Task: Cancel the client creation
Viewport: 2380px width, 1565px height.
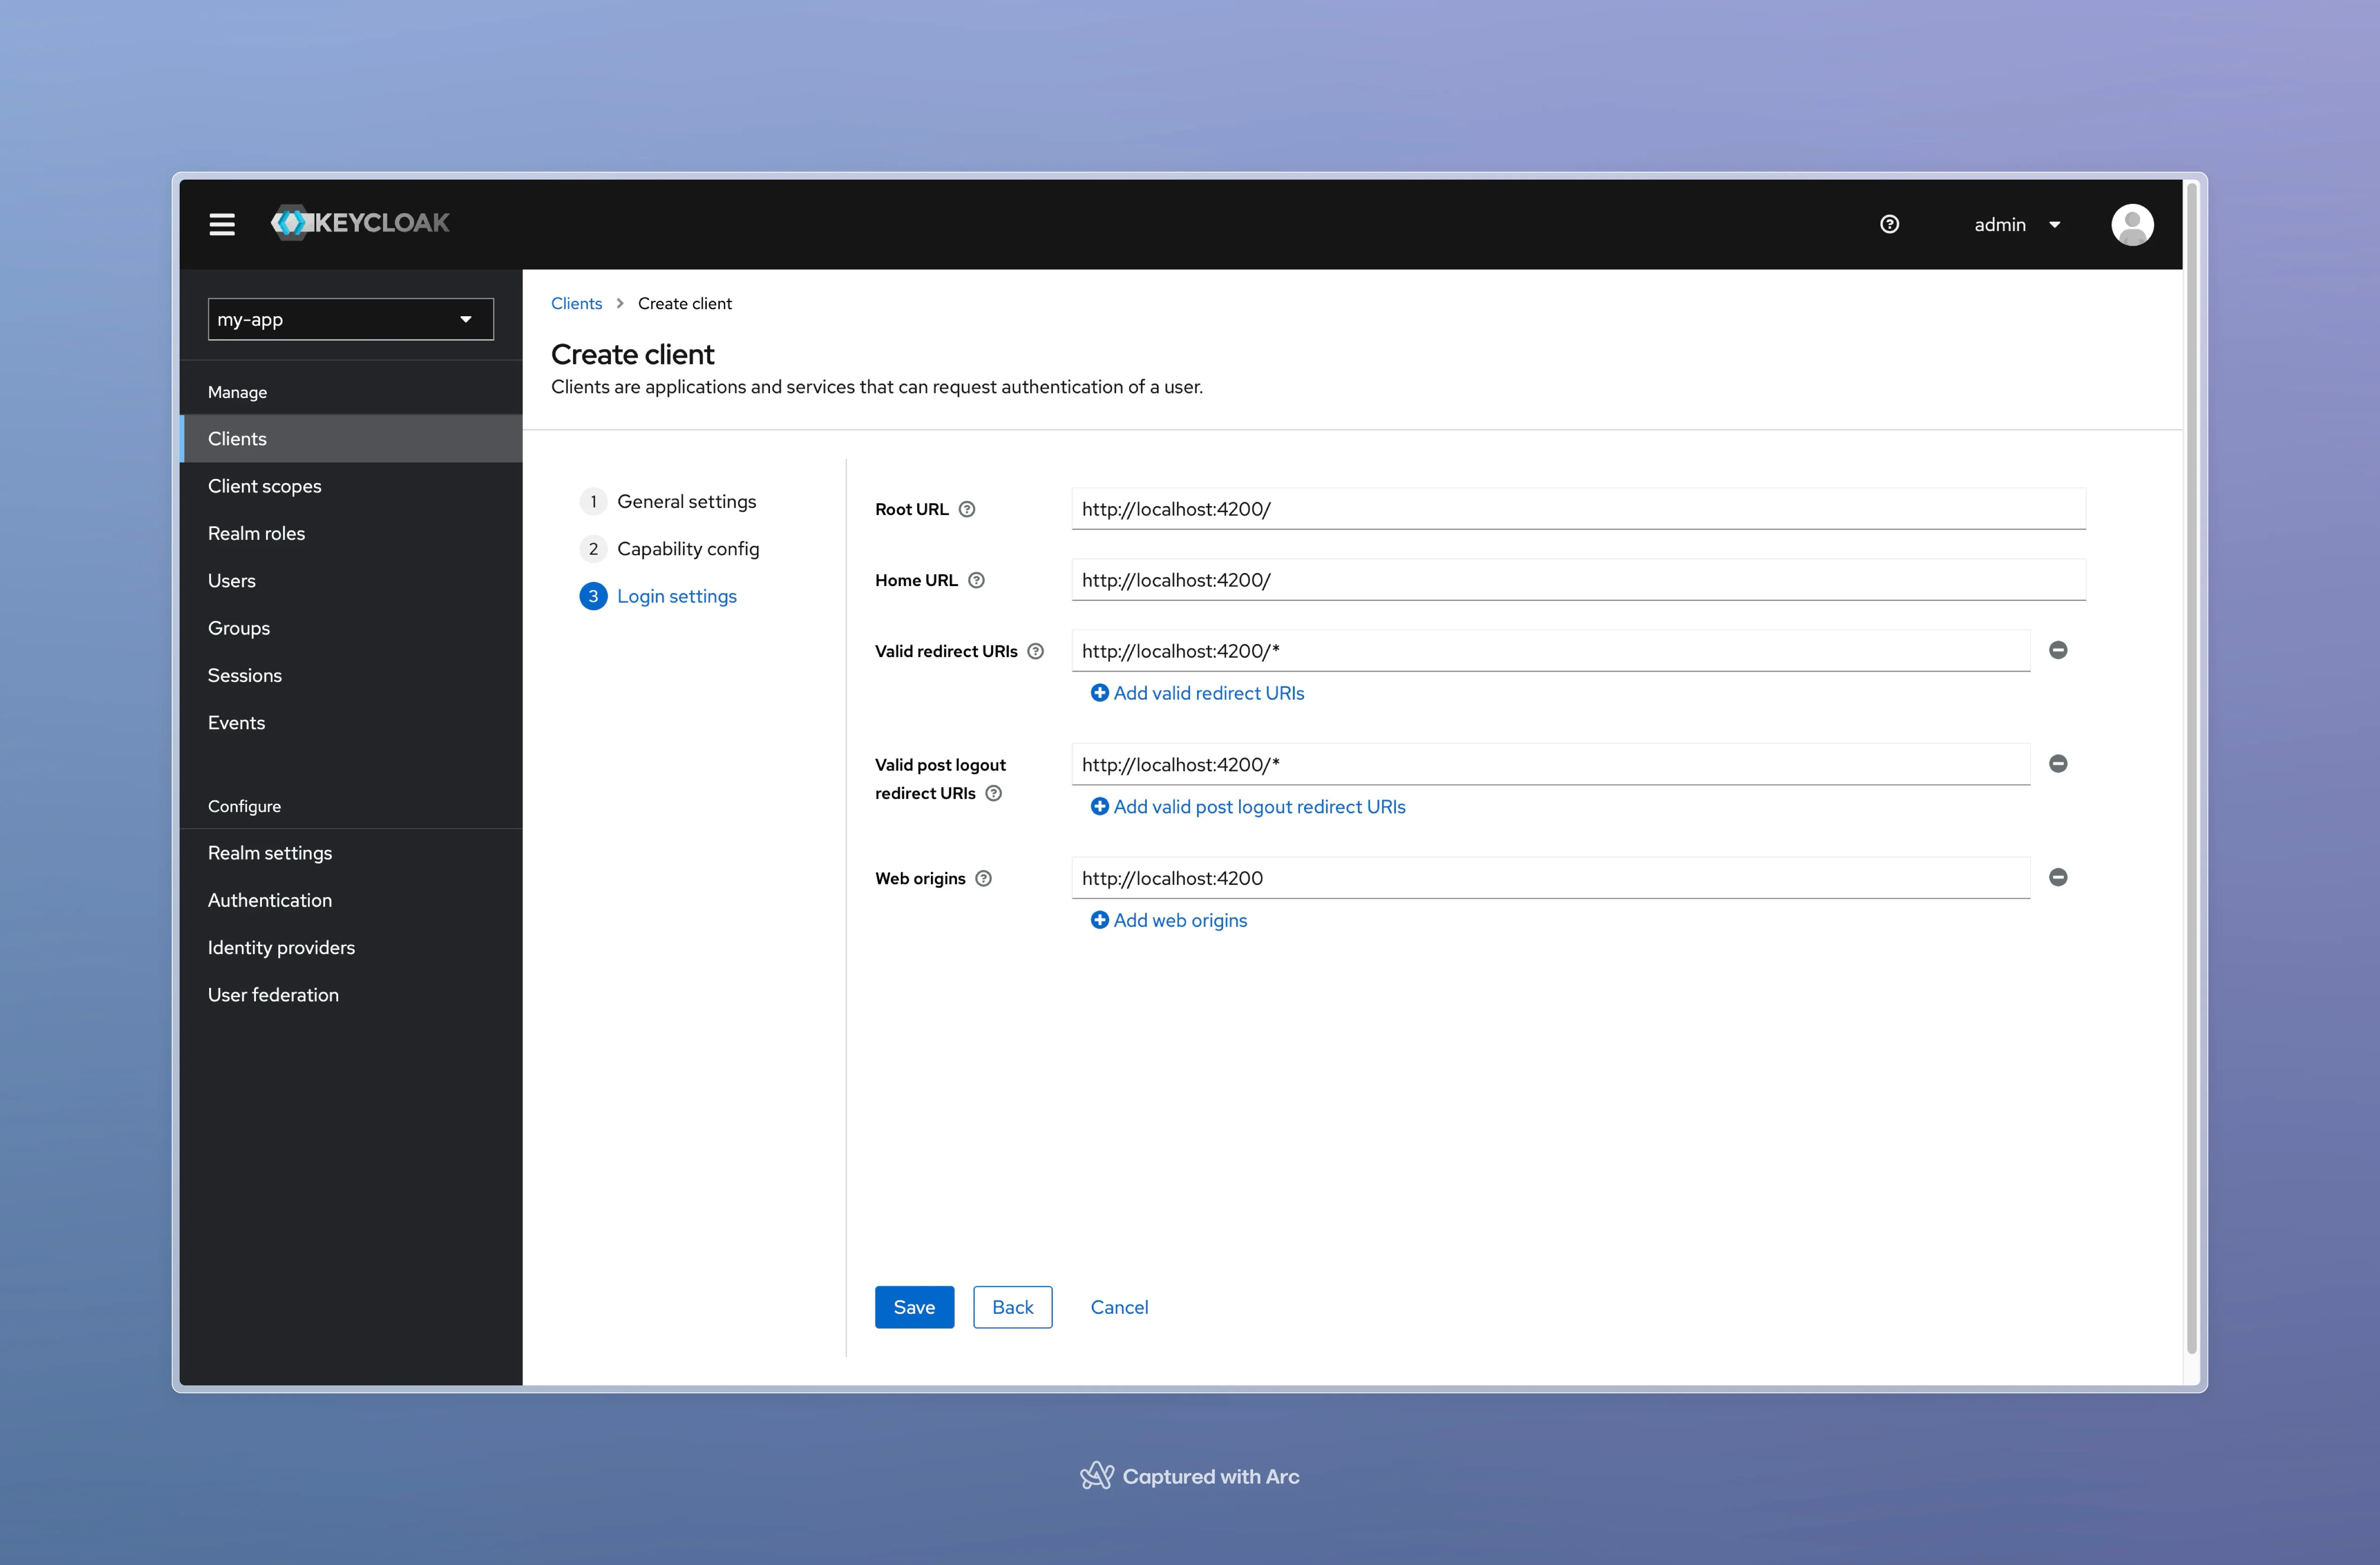Action: pos(1119,1307)
